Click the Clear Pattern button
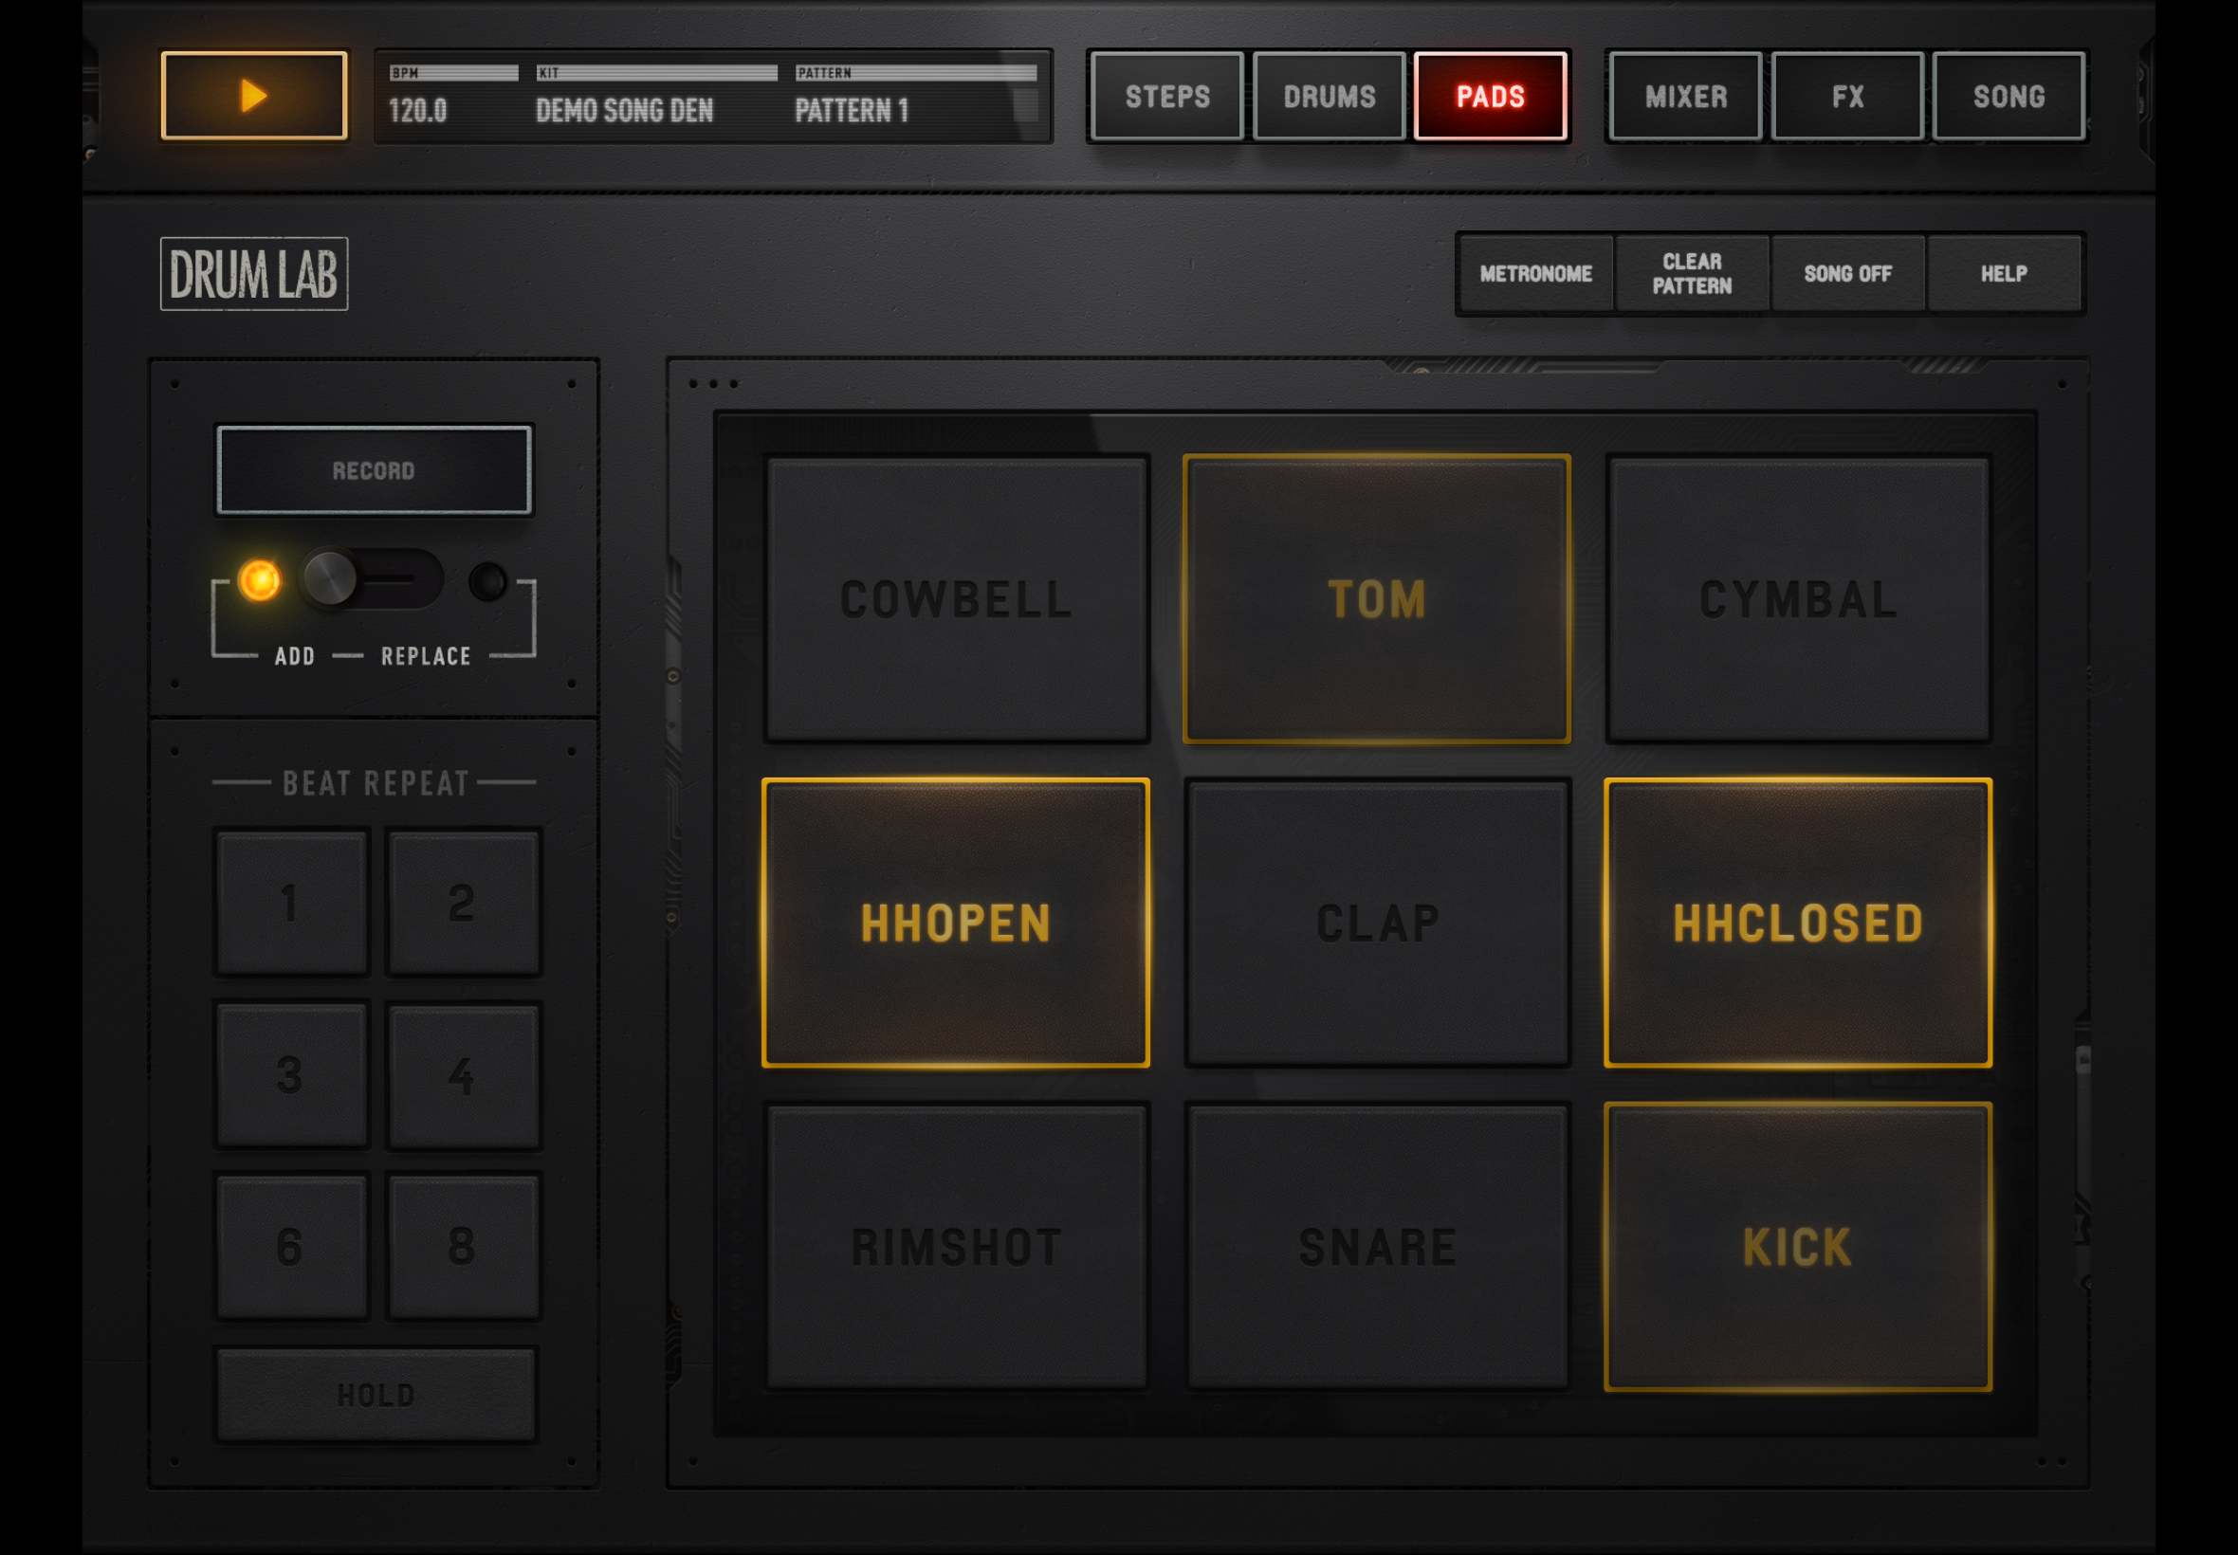Image resolution: width=2238 pixels, height=1555 pixels. [x=1692, y=274]
